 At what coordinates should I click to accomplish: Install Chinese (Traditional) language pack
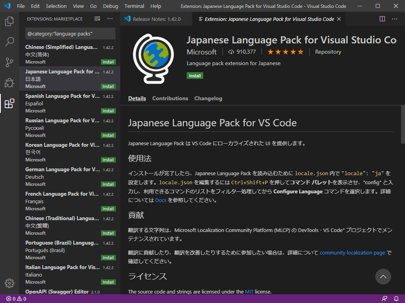[108, 234]
